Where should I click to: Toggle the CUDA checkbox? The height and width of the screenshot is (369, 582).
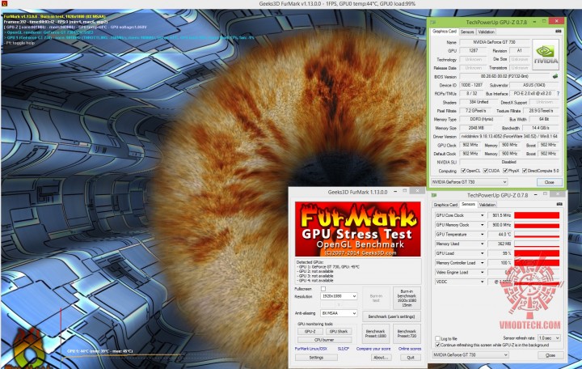click(486, 171)
